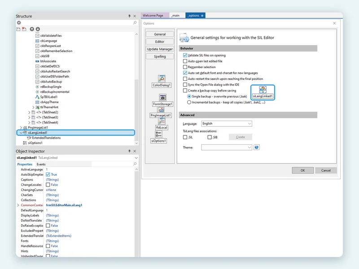Click the OK button
Image resolution: width=359 pixels, height=269 pixels.
[302, 170]
